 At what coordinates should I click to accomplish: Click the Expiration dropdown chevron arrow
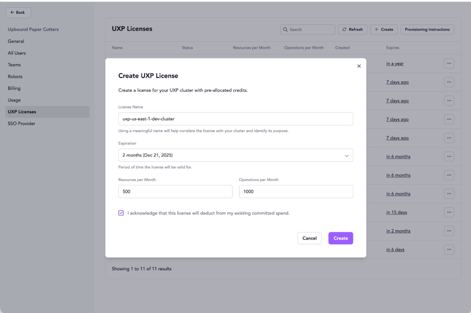click(347, 156)
